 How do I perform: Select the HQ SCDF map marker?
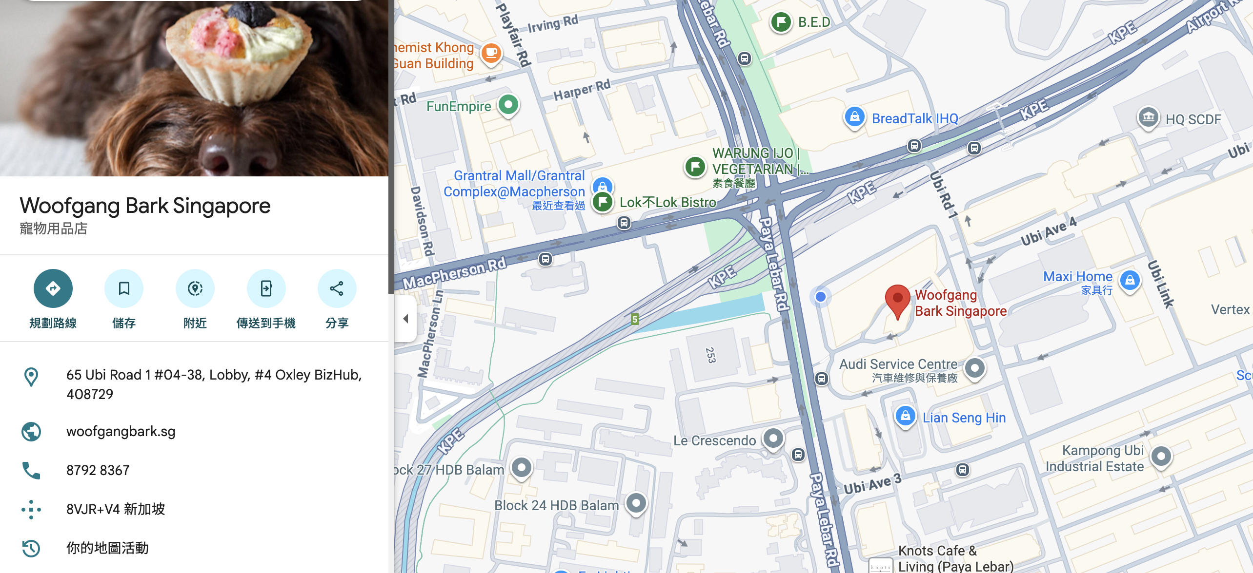pos(1148,118)
